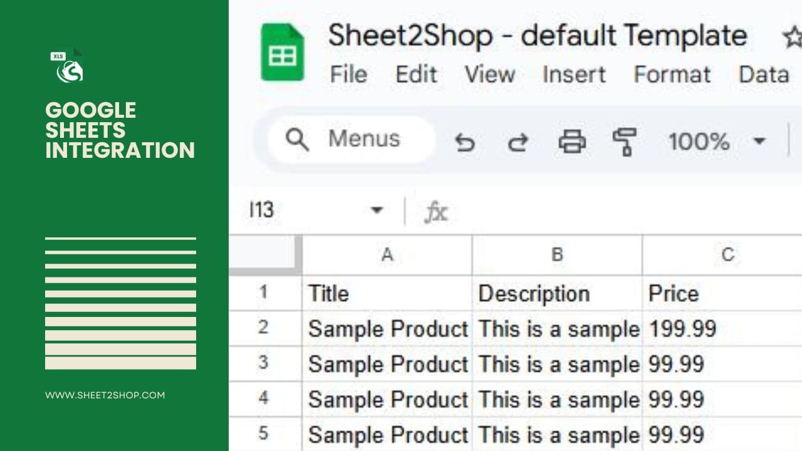Image resolution: width=802 pixels, height=451 pixels.
Task: Open the File menu
Action: [348, 75]
